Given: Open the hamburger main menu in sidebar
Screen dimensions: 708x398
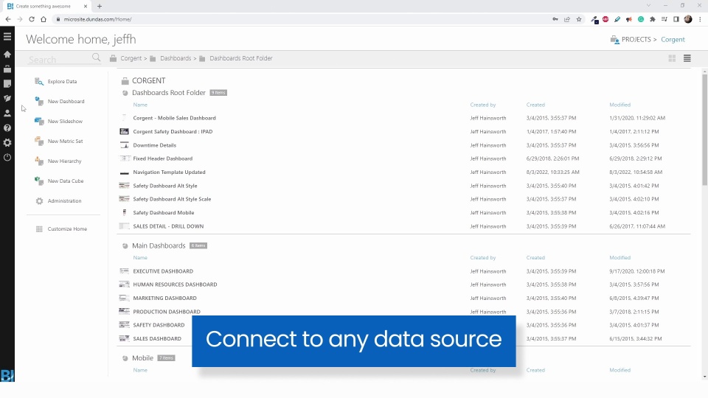Looking at the screenshot, I should tap(7, 36).
